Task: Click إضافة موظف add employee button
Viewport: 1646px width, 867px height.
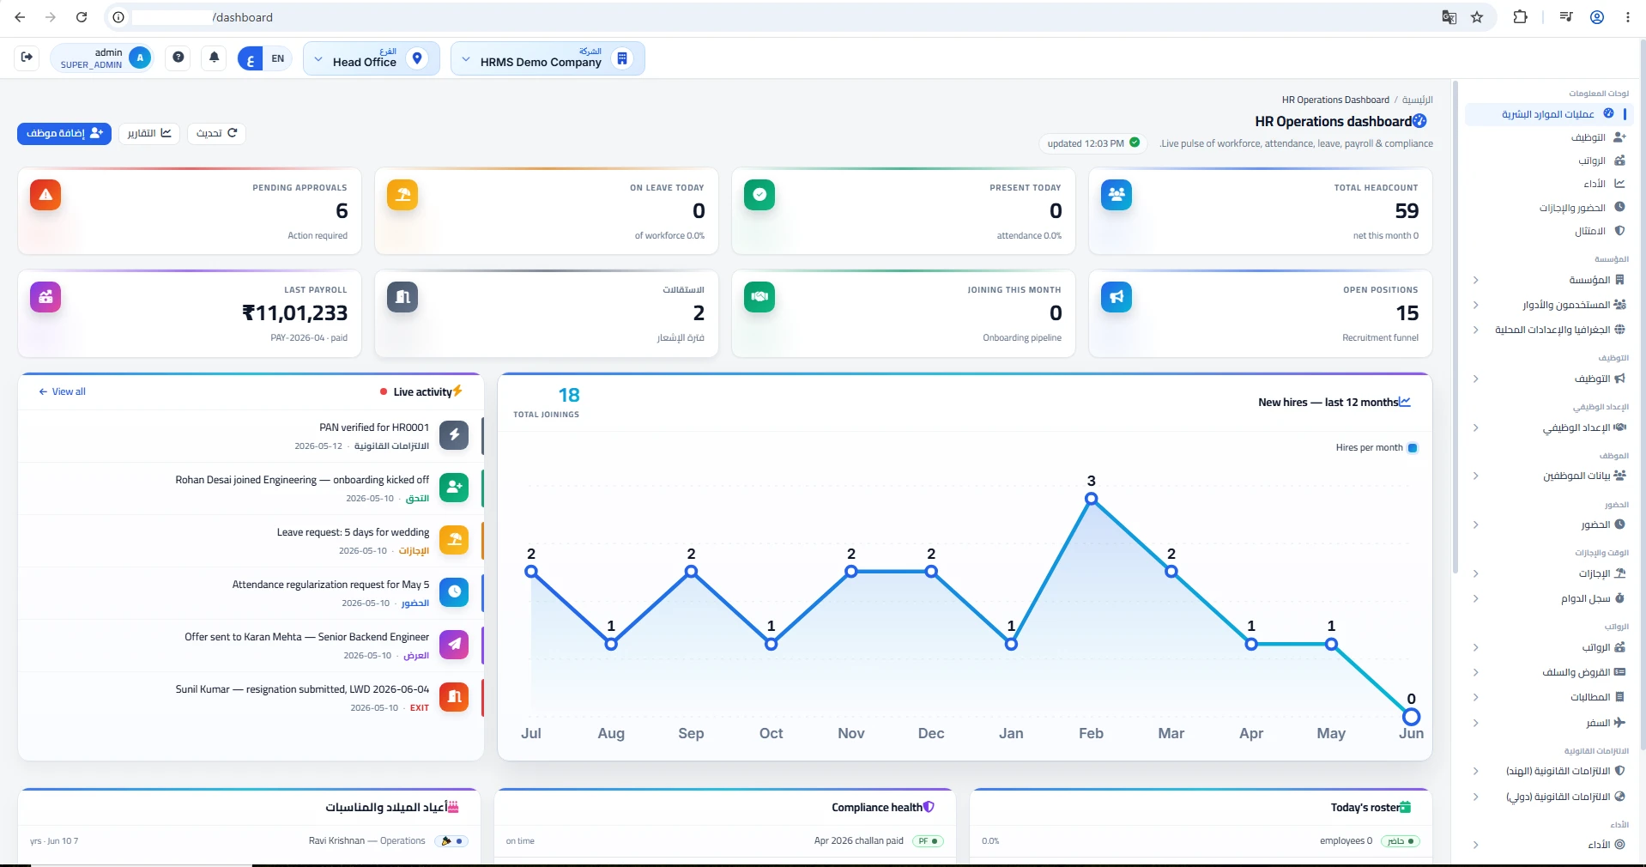Action: [64, 133]
